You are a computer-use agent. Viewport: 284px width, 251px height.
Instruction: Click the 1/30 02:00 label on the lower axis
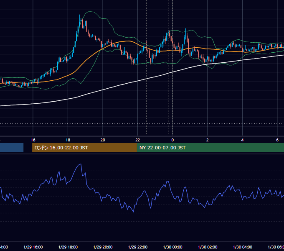click(x=208, y=247)
